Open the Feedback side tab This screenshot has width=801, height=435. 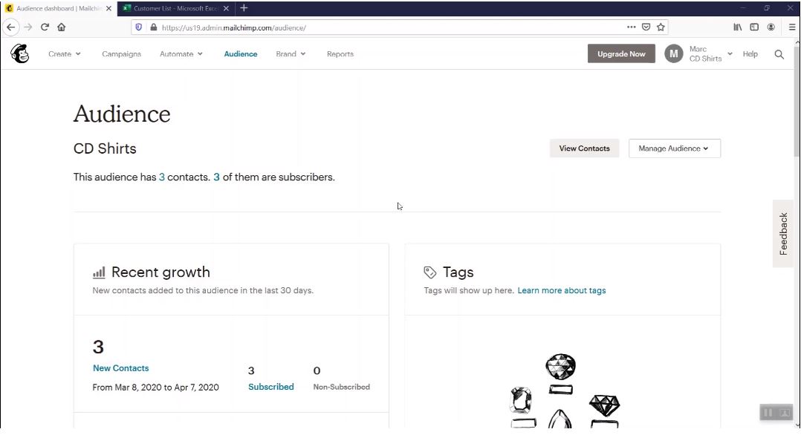pyautogui.click(x=782, y=234)
